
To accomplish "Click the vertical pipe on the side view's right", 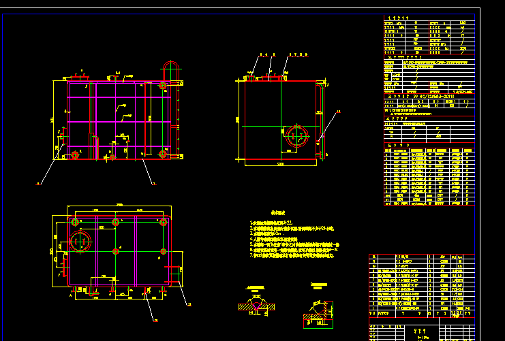I will [321, 119].
